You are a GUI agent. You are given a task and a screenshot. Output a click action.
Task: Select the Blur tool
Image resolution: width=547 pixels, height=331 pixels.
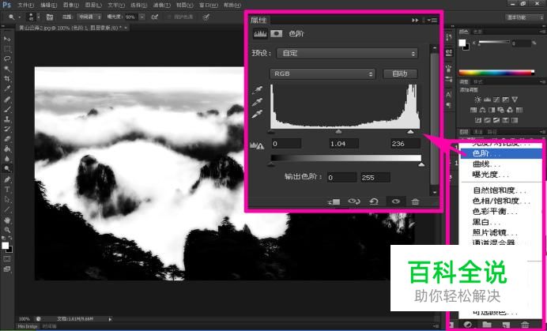point(7,160)
